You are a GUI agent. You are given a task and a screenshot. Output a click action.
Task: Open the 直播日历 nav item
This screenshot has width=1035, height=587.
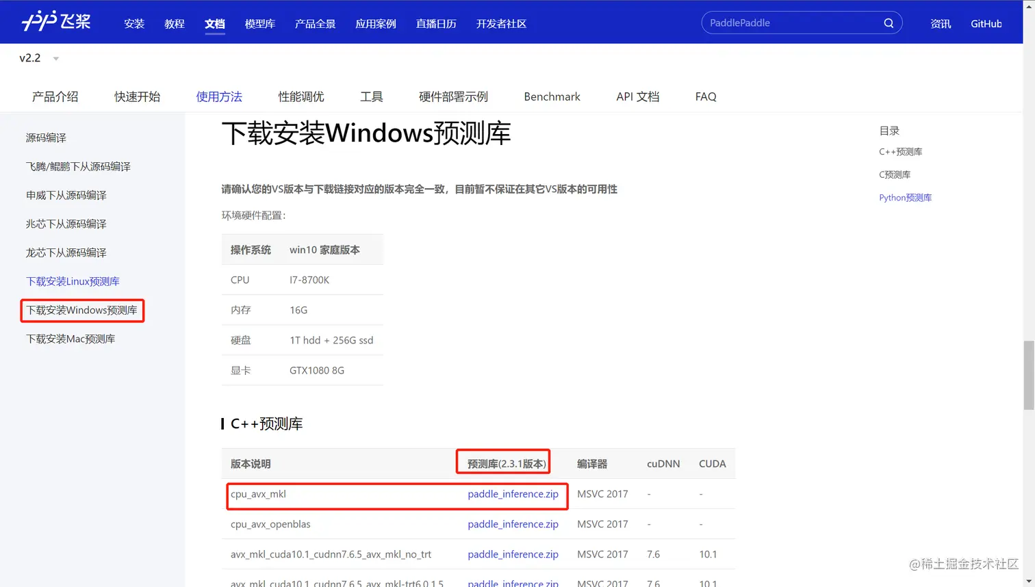436,24
